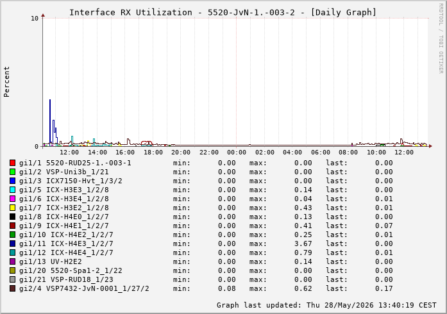Click the yellow swatch for gi1/7 ICX-H3E2_1/2/8

(x=12, y=208)
